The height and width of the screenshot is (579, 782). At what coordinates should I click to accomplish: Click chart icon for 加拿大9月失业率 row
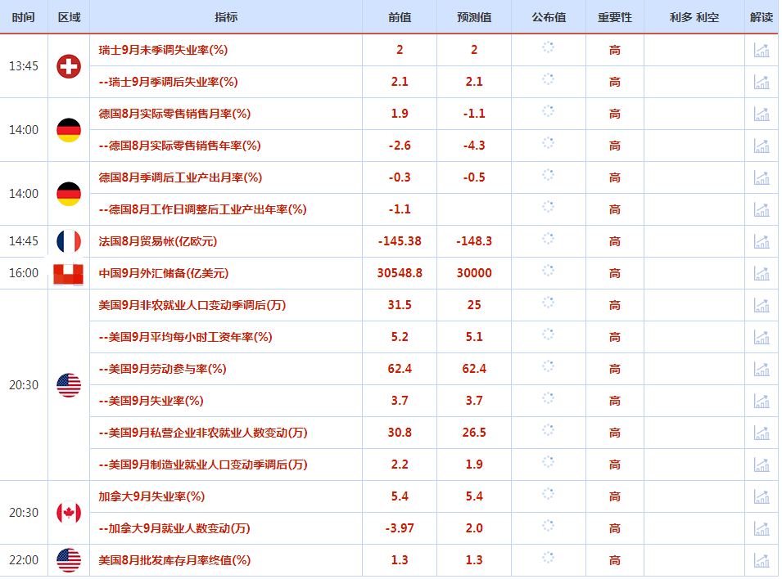click(762, 496)
